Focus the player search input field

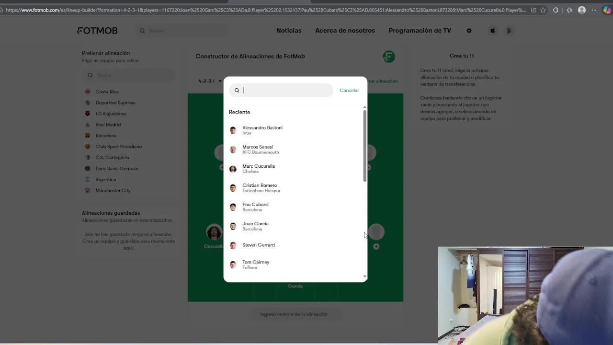281,91
